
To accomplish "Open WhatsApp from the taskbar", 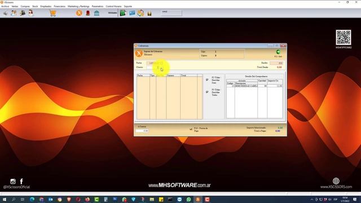I will (x=188, y=199).
